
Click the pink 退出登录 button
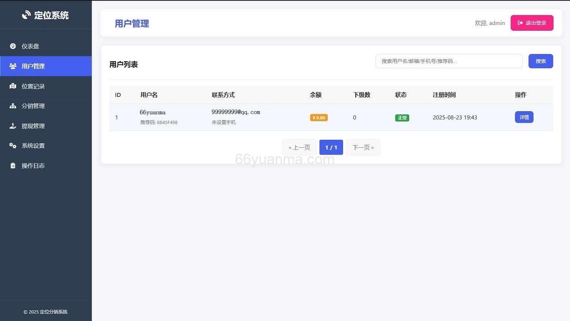(x=532, y=23)
